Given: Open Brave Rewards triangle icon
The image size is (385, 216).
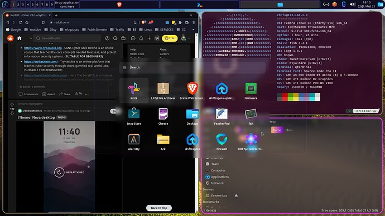Looking at the screenshot, I should (151, 22).
